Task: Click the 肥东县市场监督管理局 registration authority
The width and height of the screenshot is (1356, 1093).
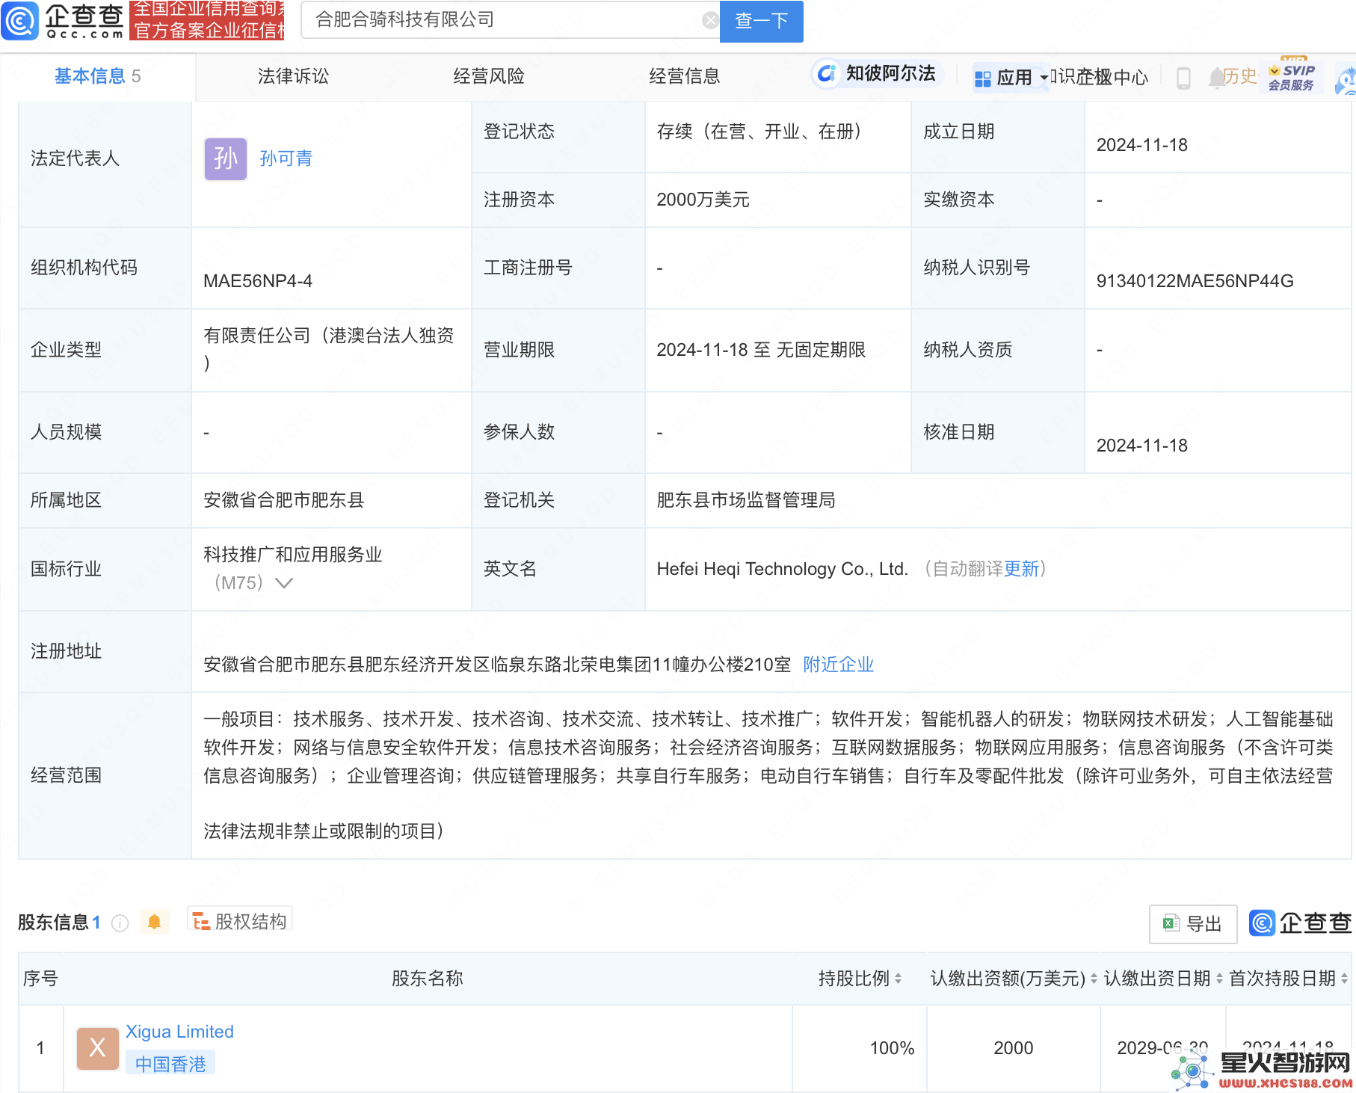Action: pos(746,500)
